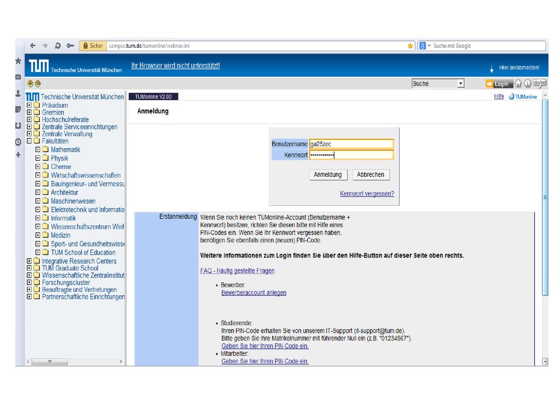Open the Bewerberaccount anlegen link
This screenshot has height=417, width=556.
coord(254,293)
